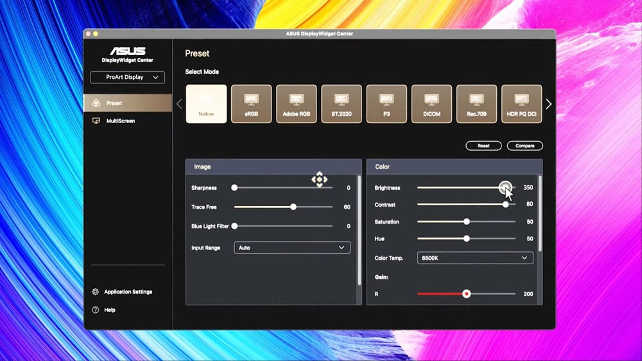Expand the Input Range Auto dropdown

pos(292,248)
